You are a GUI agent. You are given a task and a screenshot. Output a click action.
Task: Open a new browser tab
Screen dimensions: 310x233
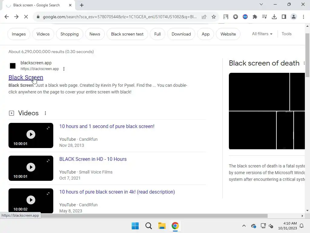82,5
